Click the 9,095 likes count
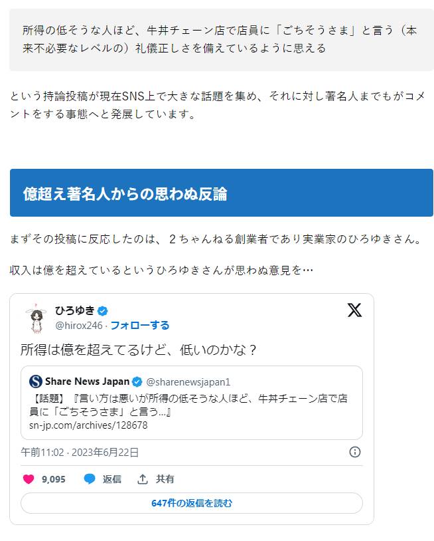The height and width of the screenshot is (541, 434). click(x=53, y=479)
